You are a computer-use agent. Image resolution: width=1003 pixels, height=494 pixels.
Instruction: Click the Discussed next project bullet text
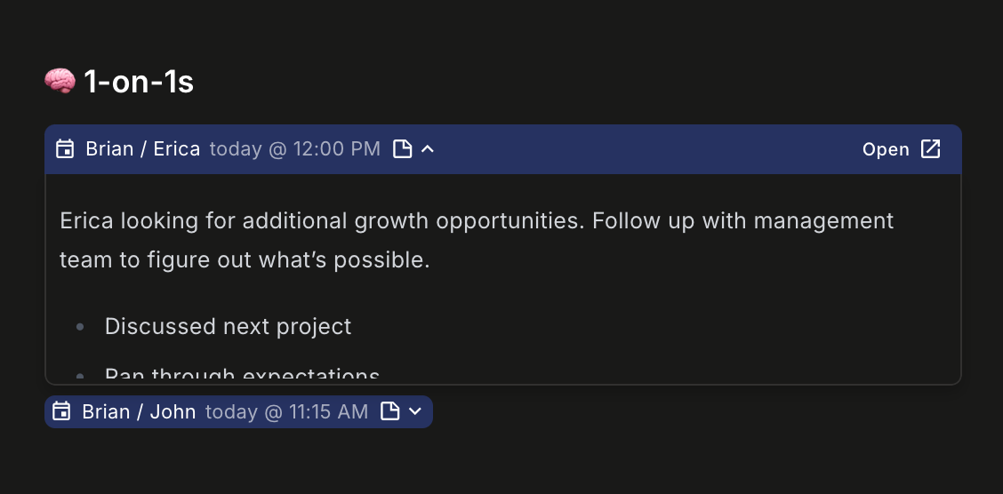(x=228, y=327)
